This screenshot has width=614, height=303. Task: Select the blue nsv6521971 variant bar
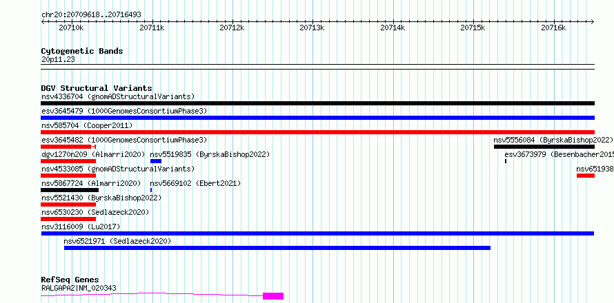pos(277,248)
